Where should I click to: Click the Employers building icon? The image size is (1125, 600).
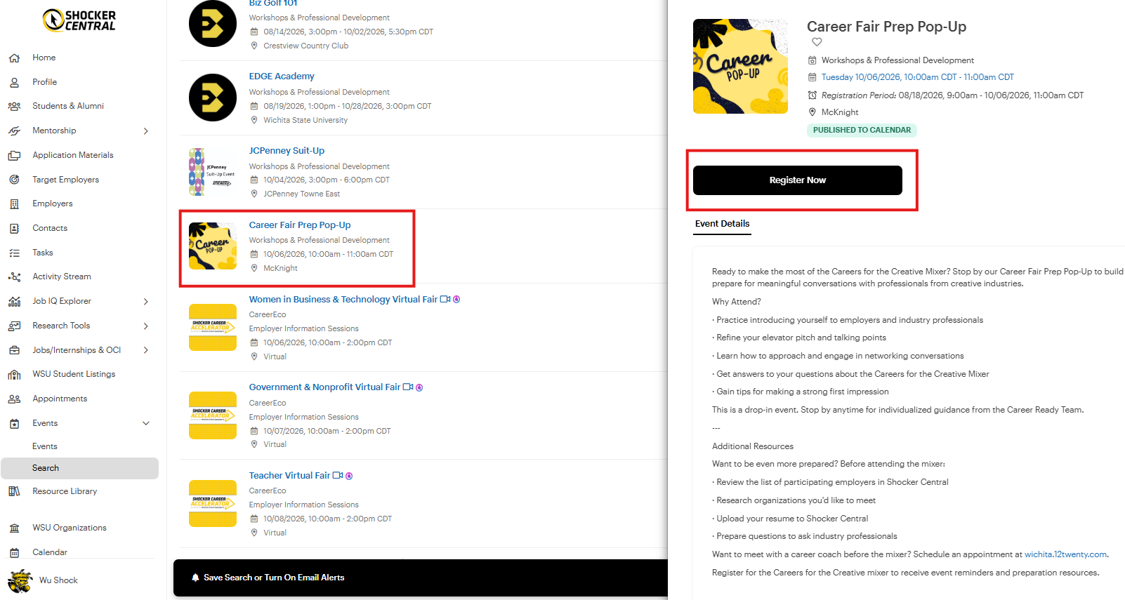(x=14, y=204)
